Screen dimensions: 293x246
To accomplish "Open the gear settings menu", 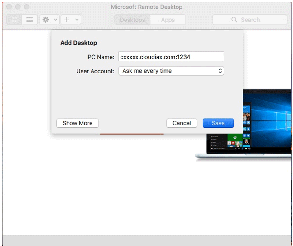I will (46, 20).
